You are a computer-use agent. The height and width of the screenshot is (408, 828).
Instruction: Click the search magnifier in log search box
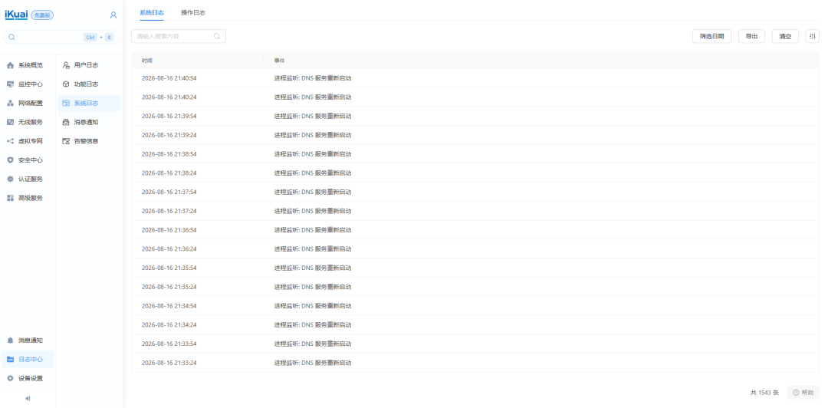coord(217,37)
